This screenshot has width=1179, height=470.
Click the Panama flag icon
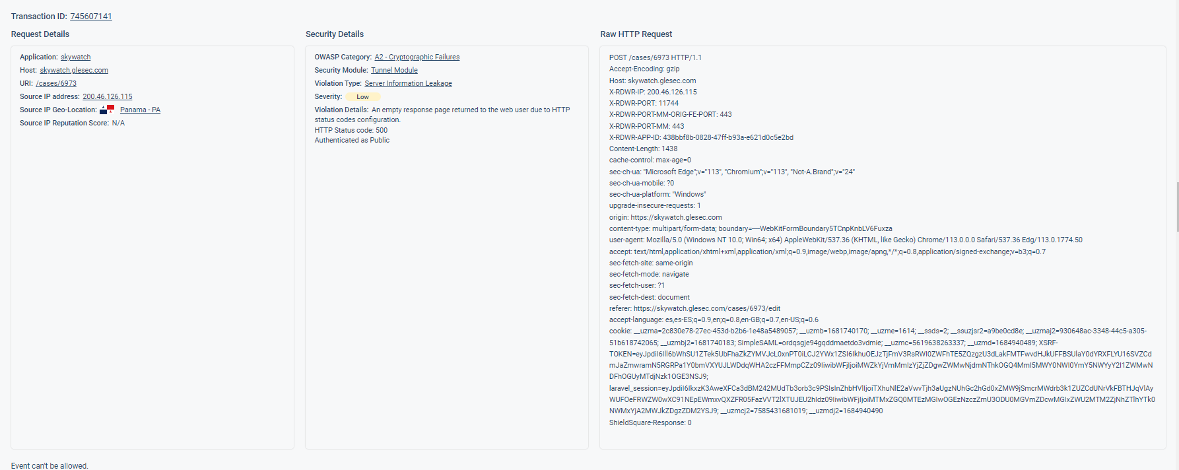[107, 110]
